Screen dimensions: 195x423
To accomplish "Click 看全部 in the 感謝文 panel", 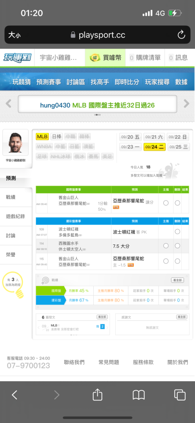I will pos(181,317).
